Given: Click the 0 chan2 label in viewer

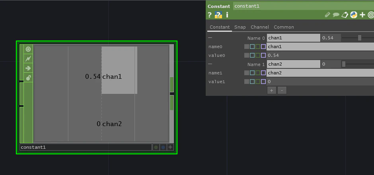Looking at the screenshot, I should [109, 124].
